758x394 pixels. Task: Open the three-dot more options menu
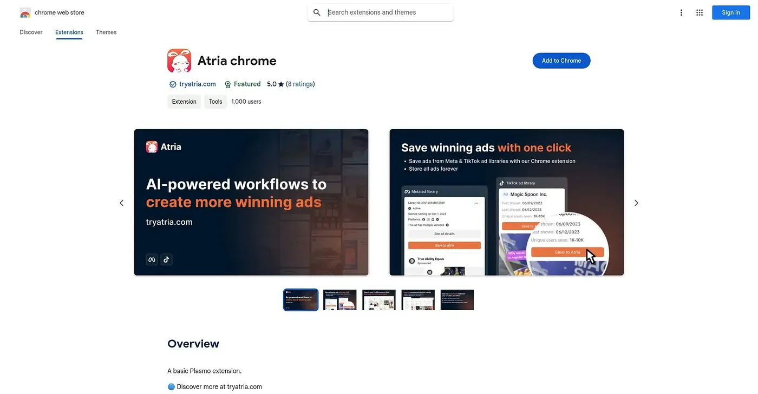(x=681, y=12)
